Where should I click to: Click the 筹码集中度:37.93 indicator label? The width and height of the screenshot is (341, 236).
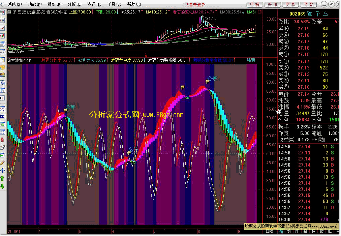pos(127,60)
